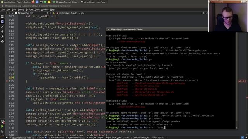The image size is (248, 139).
Task: Open 1 Issues output pane
Action: [x=41, y=137]
